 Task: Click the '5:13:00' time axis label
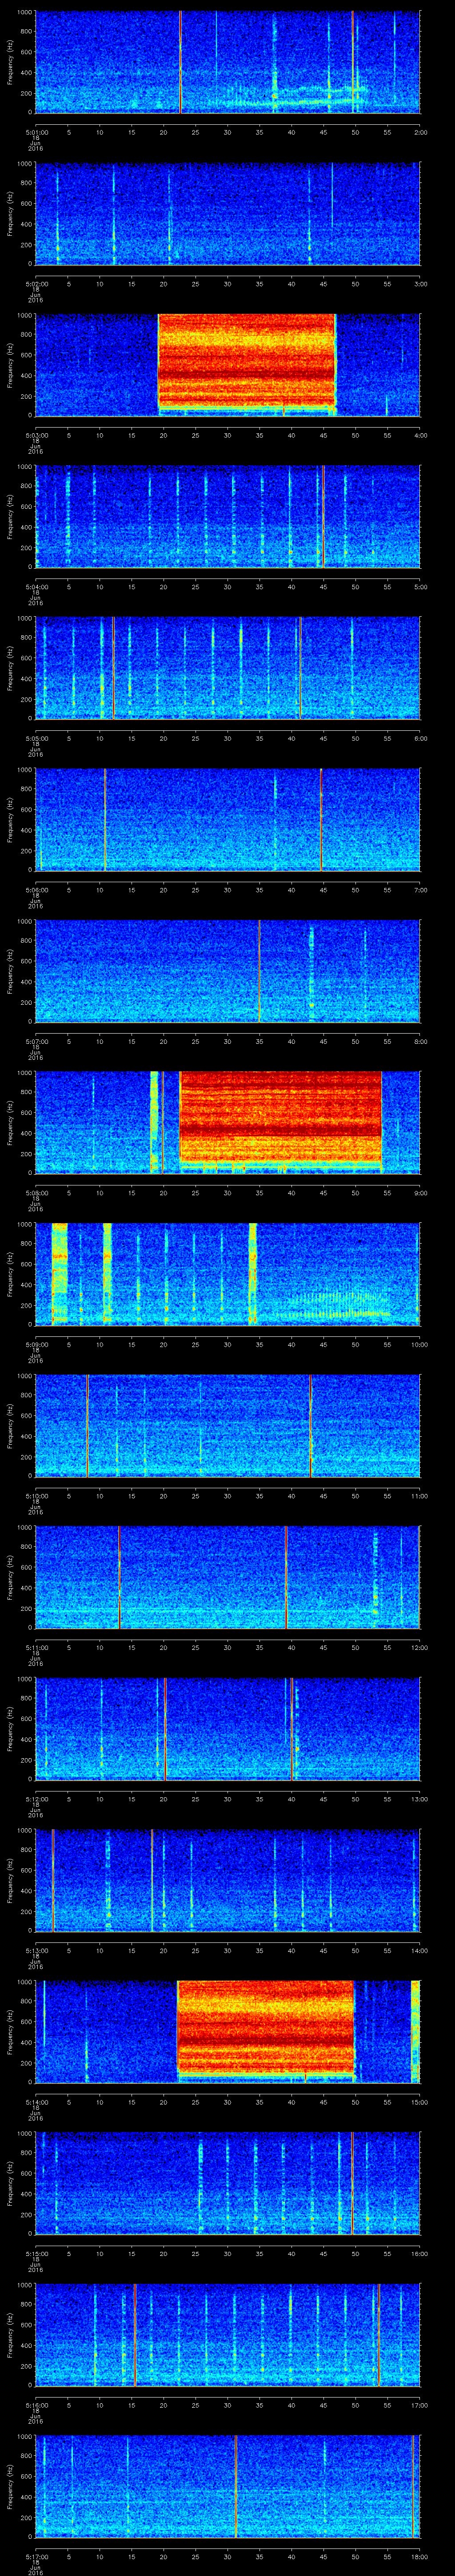click(x=36, y=1949)
